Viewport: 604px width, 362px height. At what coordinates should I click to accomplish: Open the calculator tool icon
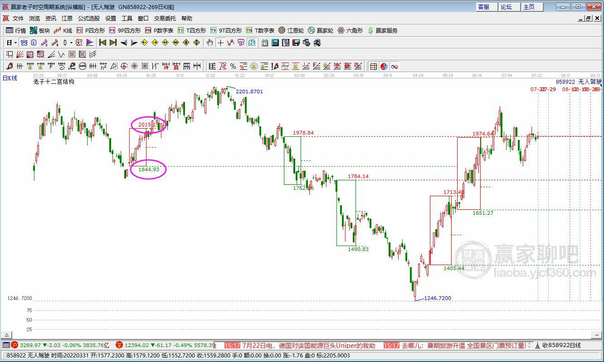pyautogui.click(x=275, y=43)
